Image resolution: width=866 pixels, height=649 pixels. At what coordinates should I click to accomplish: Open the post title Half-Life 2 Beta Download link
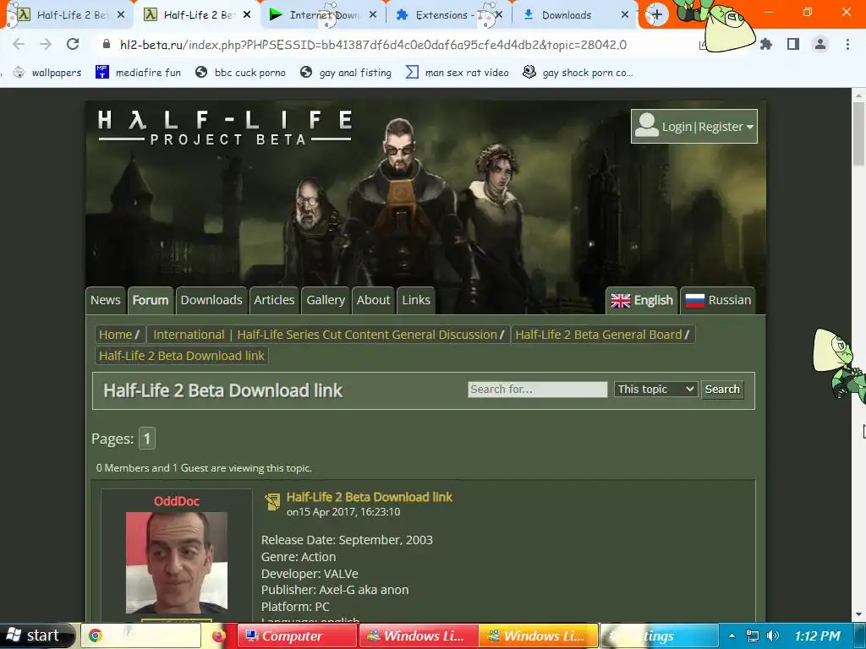pyautogui.click(x=369, y=497)
